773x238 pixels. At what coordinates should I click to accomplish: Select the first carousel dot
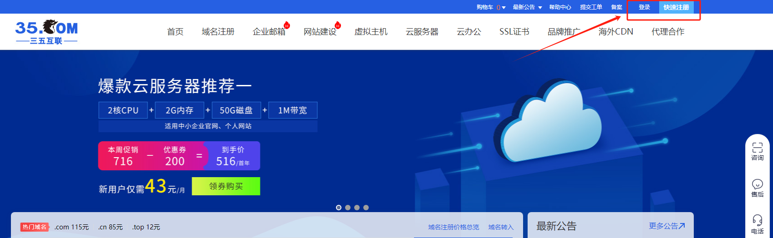click(339, 208)
